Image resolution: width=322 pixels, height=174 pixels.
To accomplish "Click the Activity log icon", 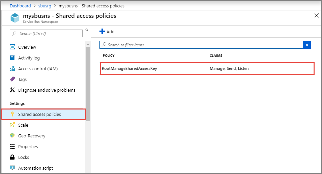I will point(12,58).
